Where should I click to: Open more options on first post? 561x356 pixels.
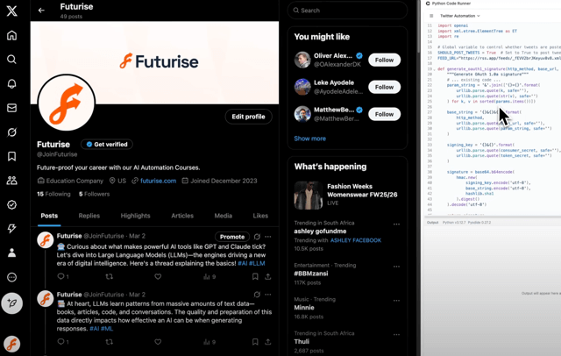coord(268,237)
